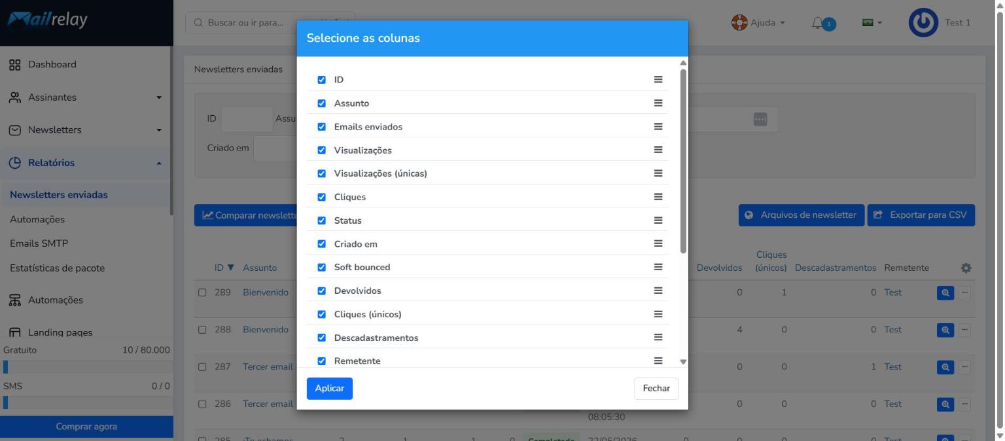Open the column settings gear icon
The width and height of the screenshot is (1005, 441).
[x=966, y=268]
